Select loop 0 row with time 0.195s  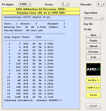point(31,44)
